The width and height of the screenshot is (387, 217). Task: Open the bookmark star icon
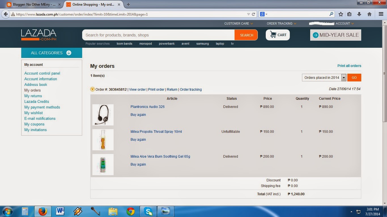(x=341, y=14)
